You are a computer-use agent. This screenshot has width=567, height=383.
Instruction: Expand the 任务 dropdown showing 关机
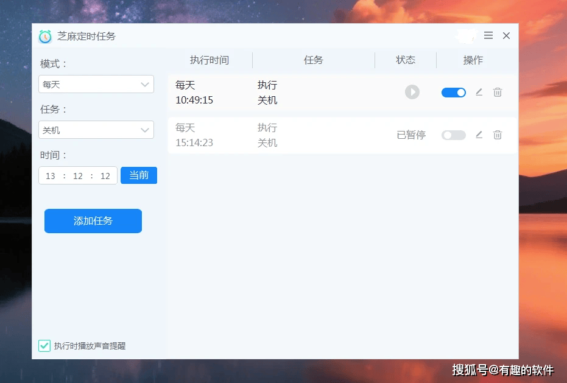(x=96, y=130)
